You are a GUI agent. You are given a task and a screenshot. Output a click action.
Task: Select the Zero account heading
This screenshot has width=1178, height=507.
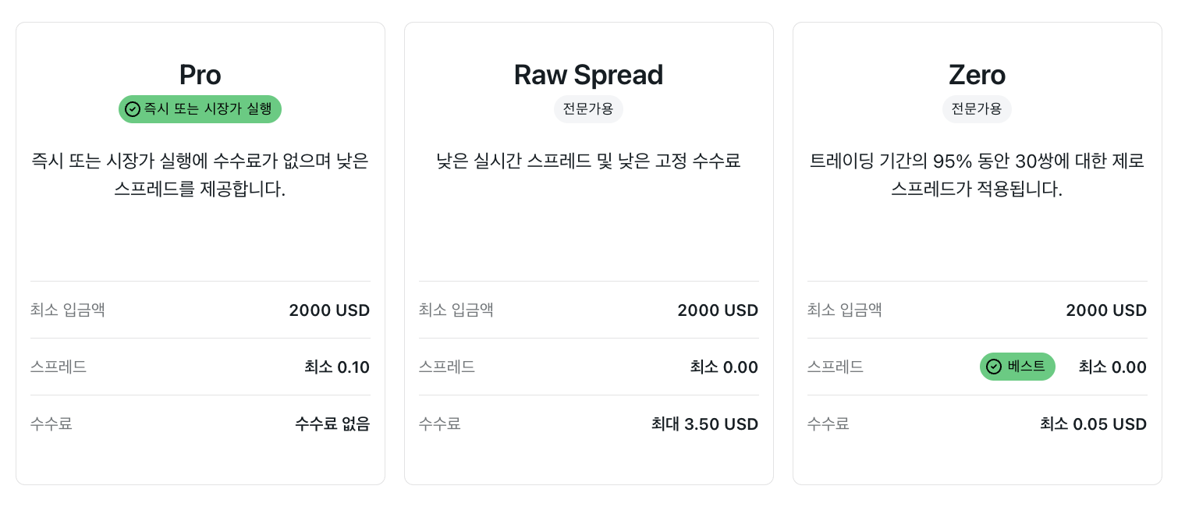point(978,75)
